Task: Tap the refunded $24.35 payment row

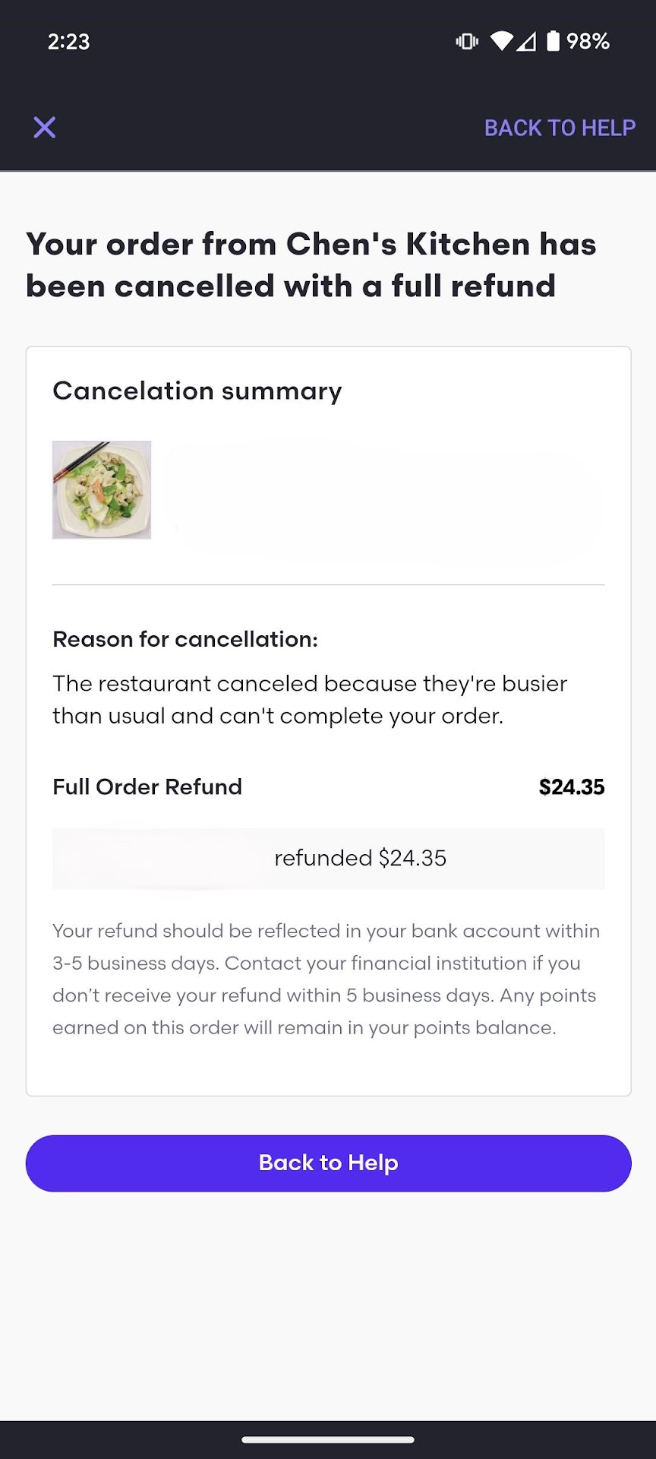Action: pos(329,859)
